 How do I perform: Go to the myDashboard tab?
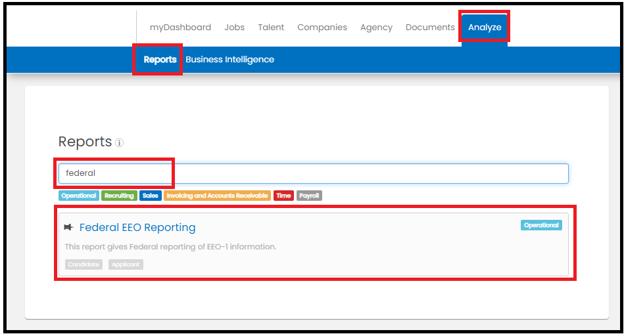(180, 28)
